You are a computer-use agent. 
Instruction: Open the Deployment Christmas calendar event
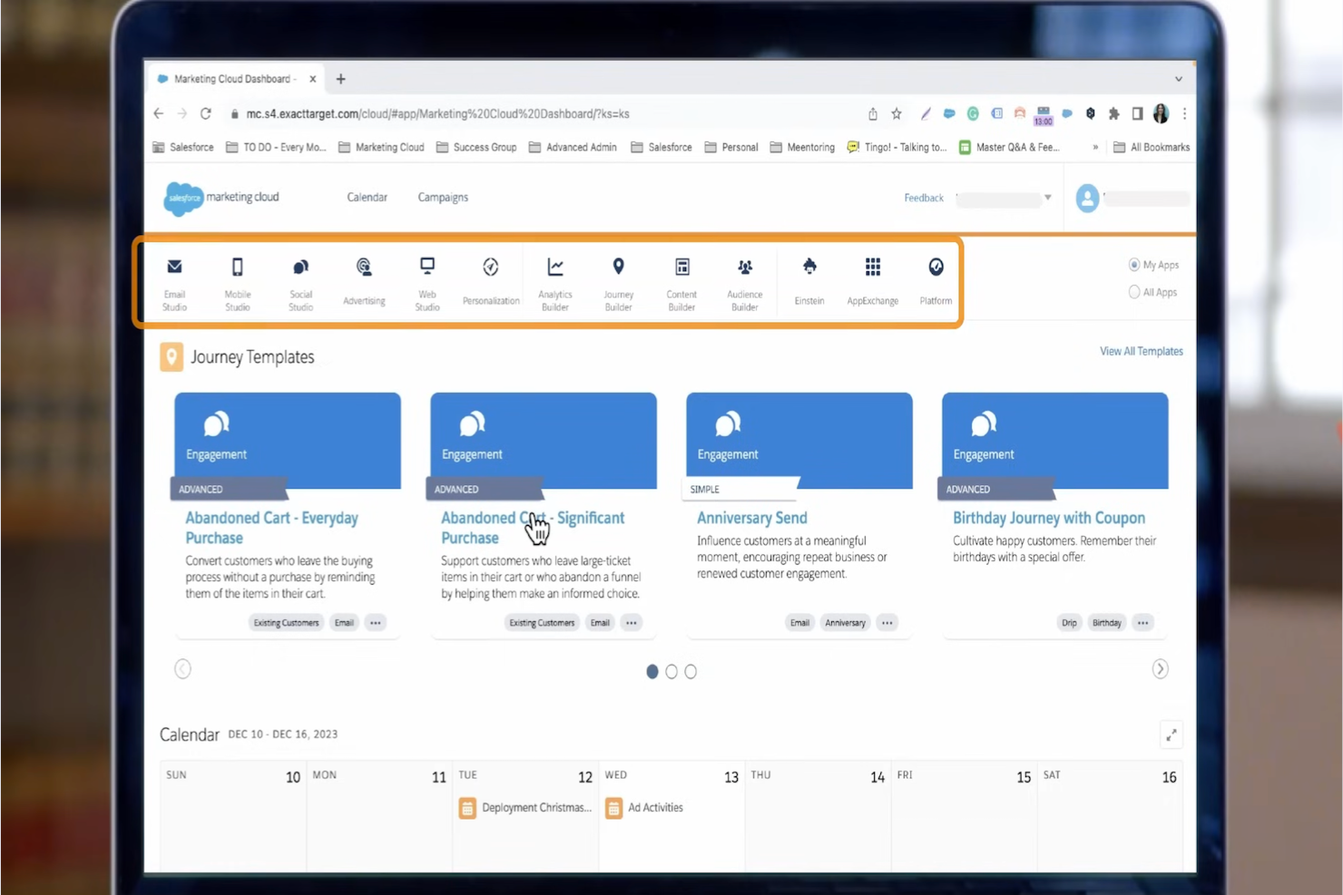525,807
